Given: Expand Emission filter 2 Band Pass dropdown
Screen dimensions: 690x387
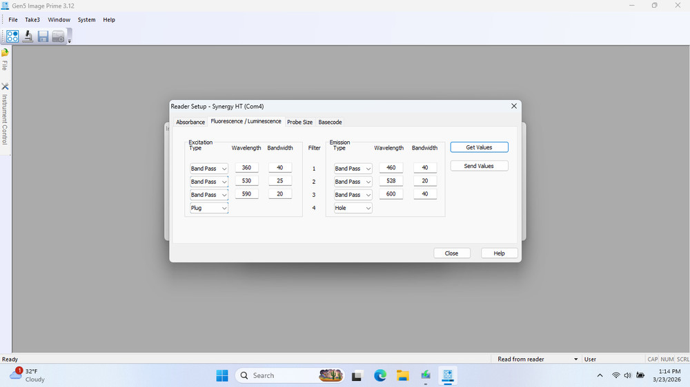Looking at the screenshot, I should coord(353,182).
